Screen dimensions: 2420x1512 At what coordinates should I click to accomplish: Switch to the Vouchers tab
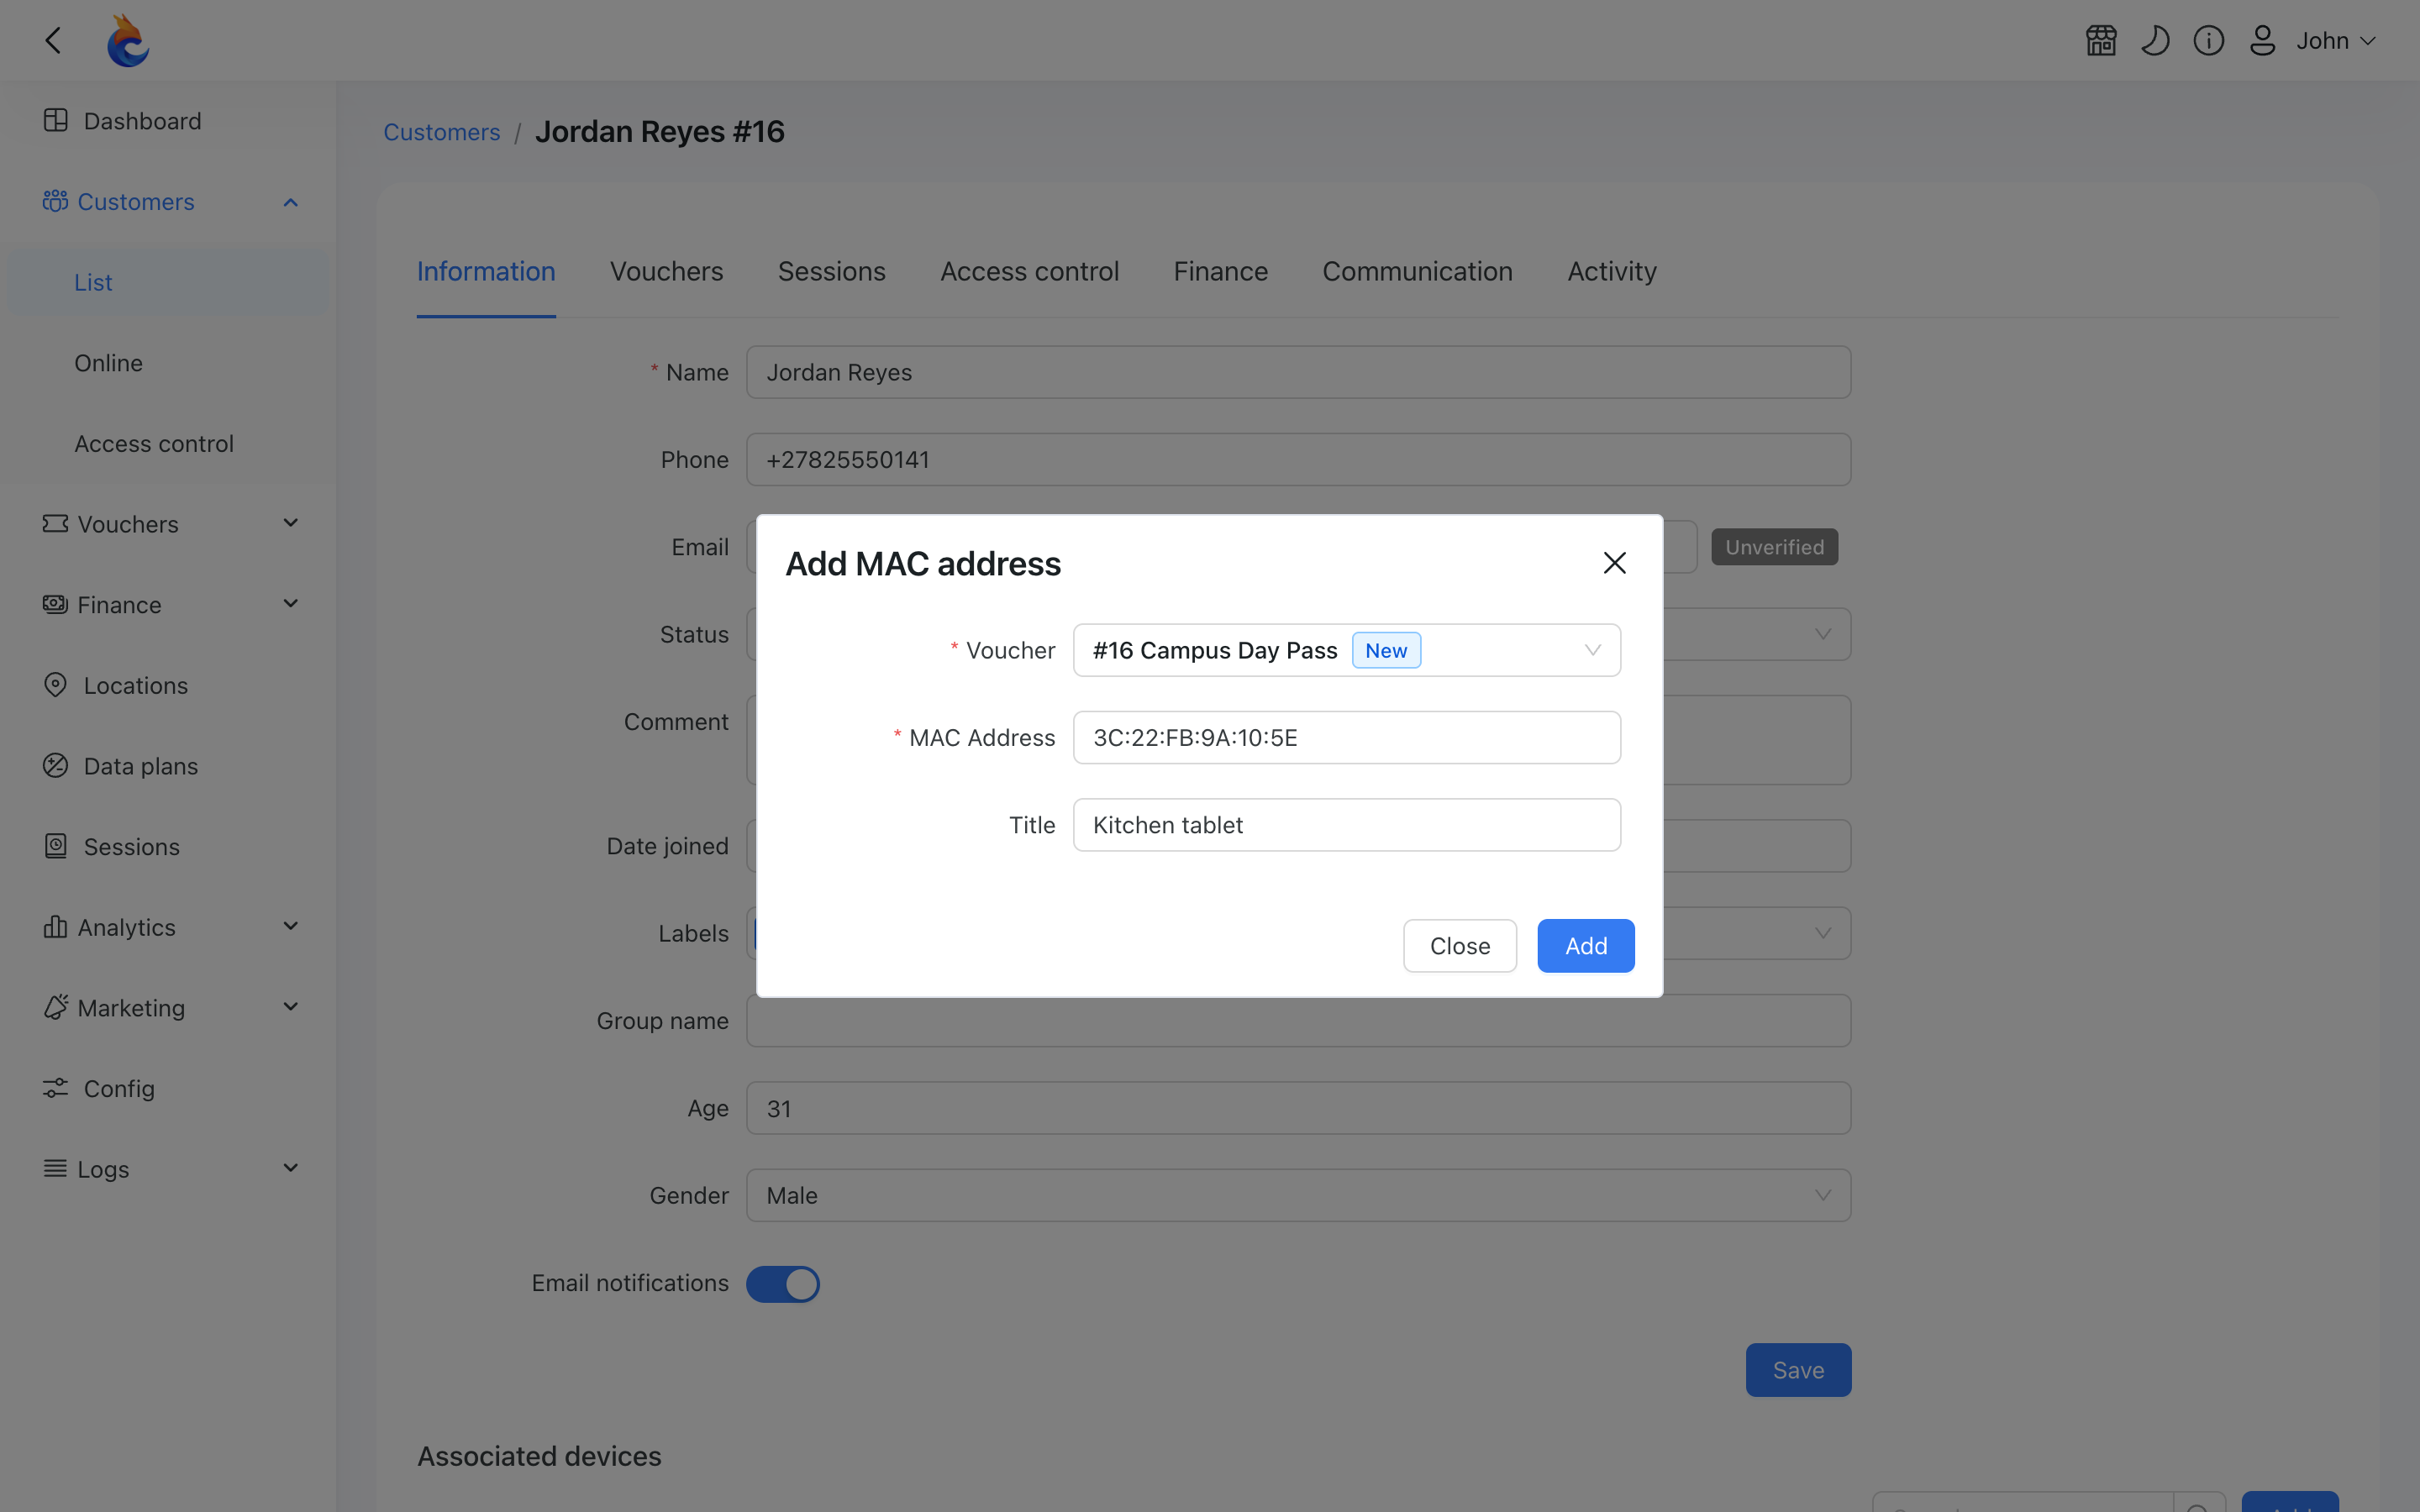click(x=666, y=271)
